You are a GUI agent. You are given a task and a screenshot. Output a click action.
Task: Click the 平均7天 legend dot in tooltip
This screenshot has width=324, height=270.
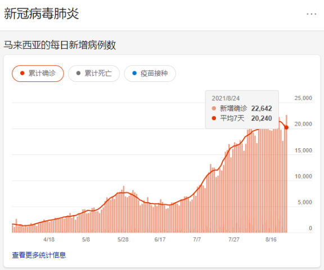click(x=214, y=118)
